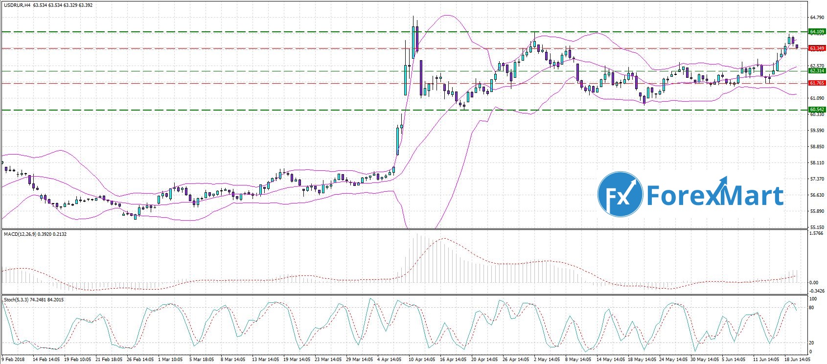The image size is (827, 364).
Task: Click the 58.850 price axis value
Action: point(817,147)
